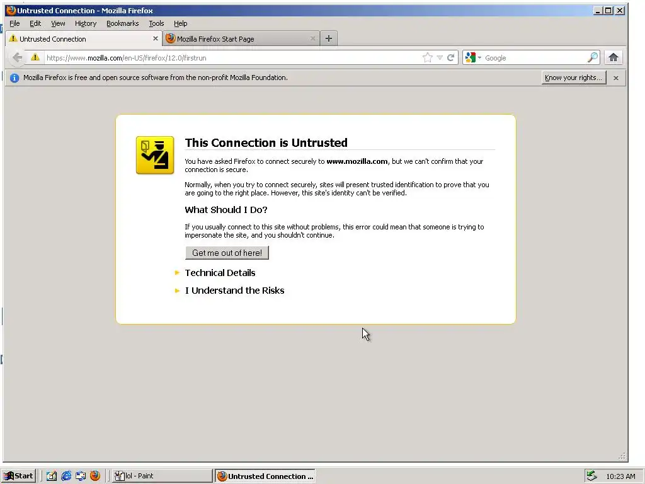This screenshot has width=645, height=484.
Task: Switch to lol - Paint taskbar button
Action: coord(162,476)
